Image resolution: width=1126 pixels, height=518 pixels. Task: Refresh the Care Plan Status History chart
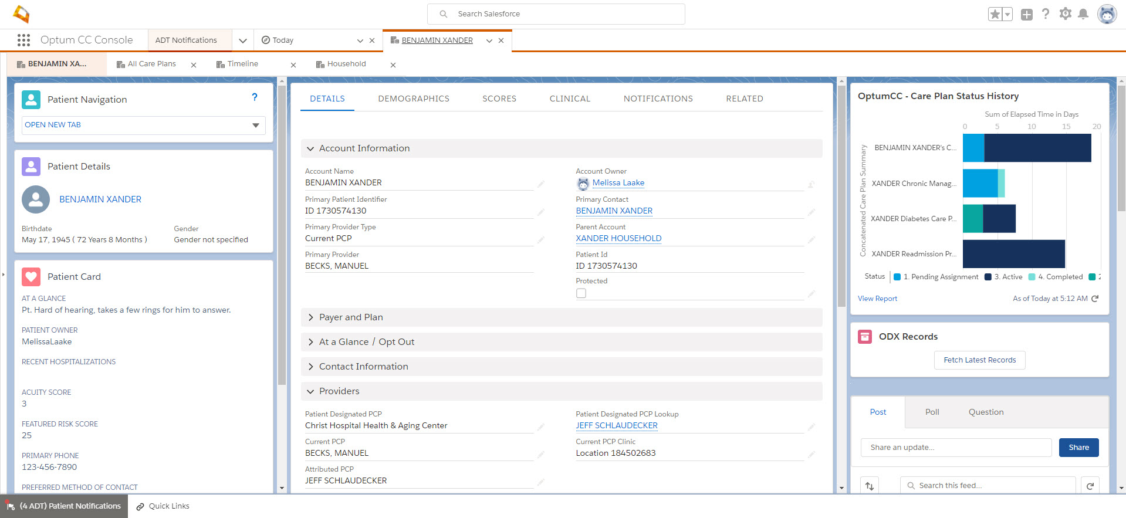tap(1095, 299)
